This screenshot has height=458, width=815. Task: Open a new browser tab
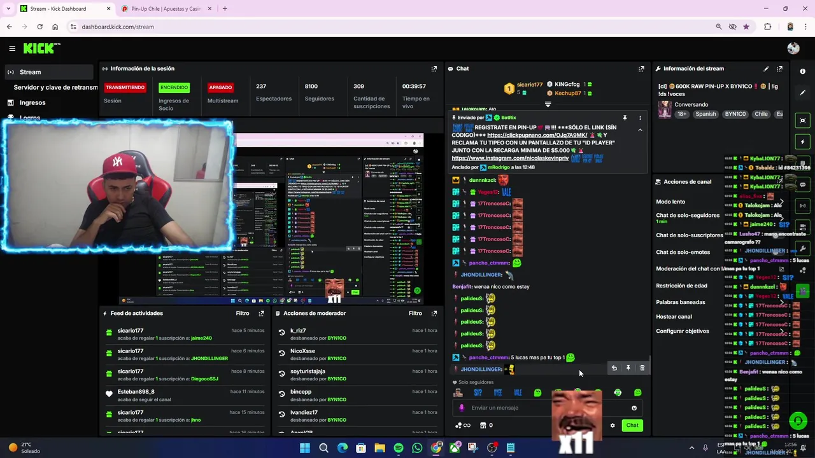tap(225, 9)
